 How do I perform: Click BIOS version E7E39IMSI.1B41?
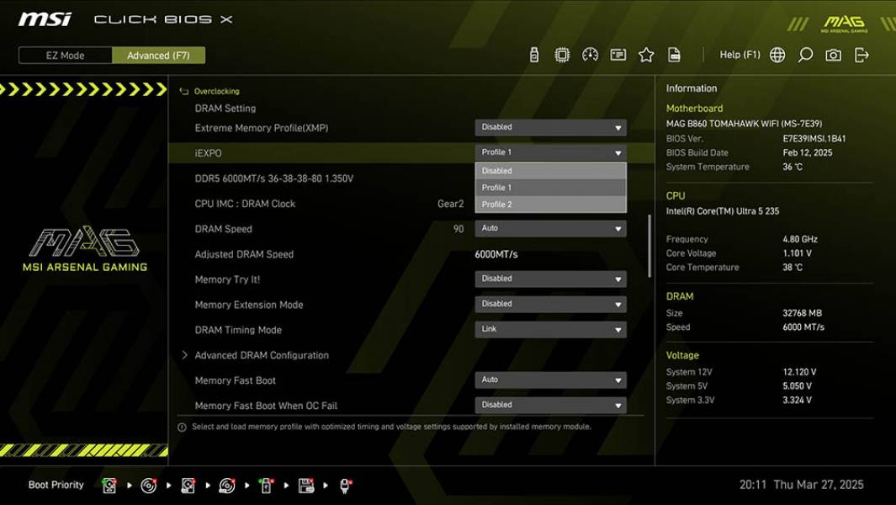coord(814,138)
